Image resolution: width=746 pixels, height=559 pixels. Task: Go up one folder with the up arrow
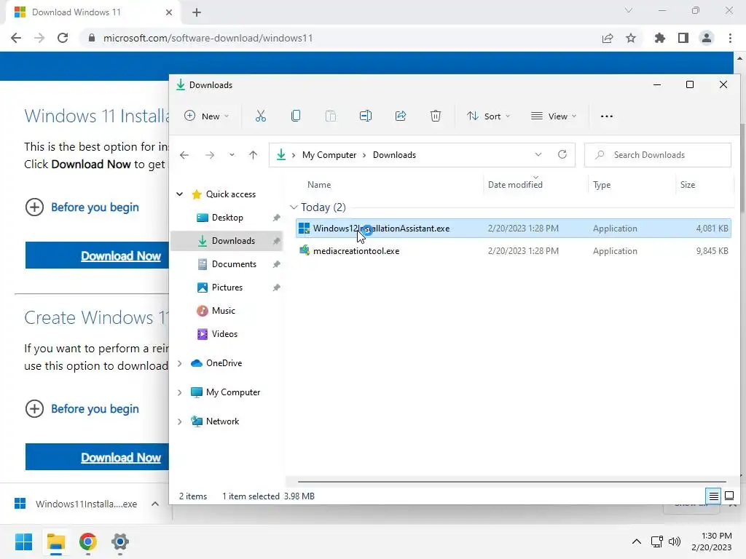[253, 155]
